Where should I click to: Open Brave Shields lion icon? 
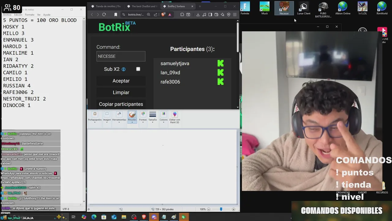click(163, 14)
